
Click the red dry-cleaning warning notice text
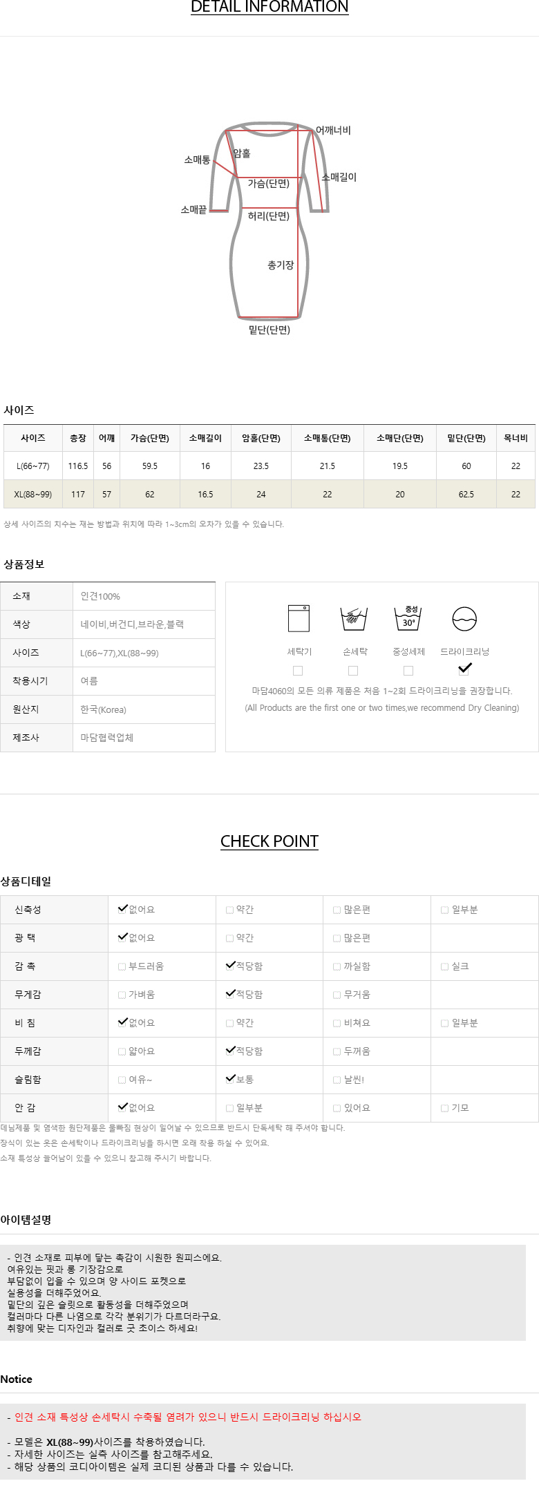(x=188, y=1417)
